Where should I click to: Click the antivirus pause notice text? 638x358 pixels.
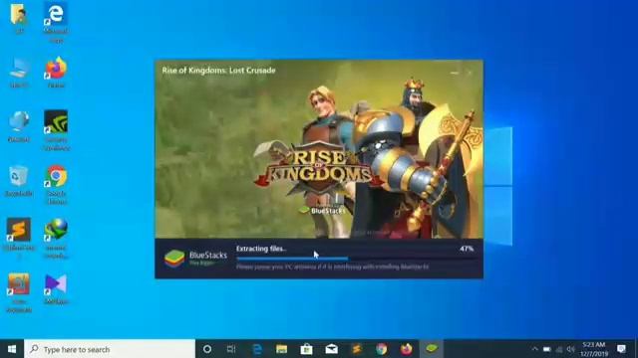point(332,267)
